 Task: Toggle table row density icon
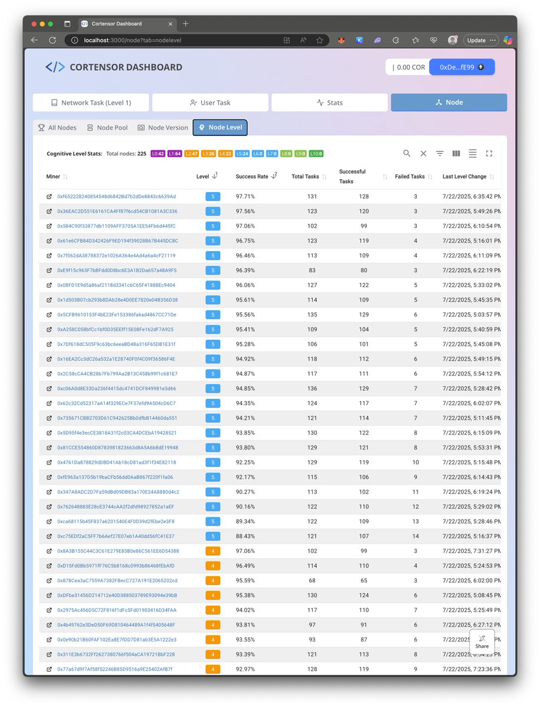click(x=472, y=153)
